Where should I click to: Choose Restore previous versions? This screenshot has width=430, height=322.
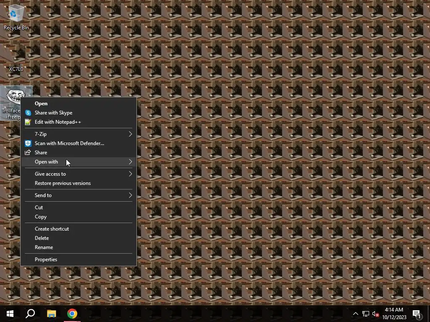[x=79, y=183]
